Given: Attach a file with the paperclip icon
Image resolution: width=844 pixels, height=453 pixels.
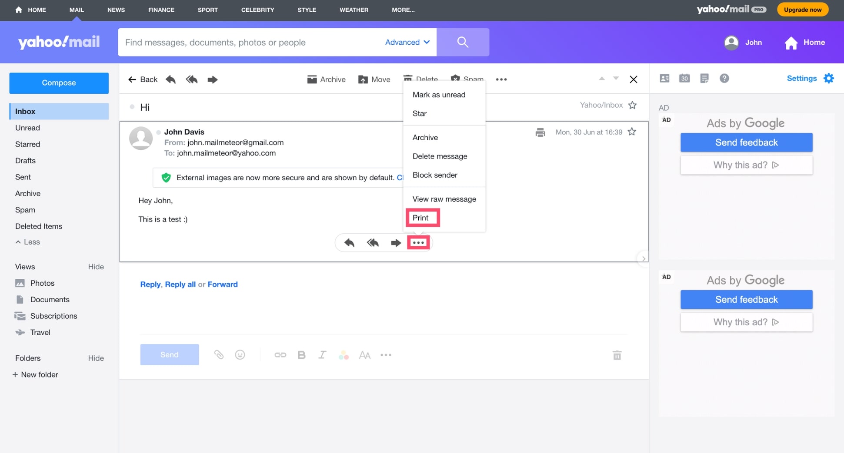Looking at the screenshot, I should (219, 355).
